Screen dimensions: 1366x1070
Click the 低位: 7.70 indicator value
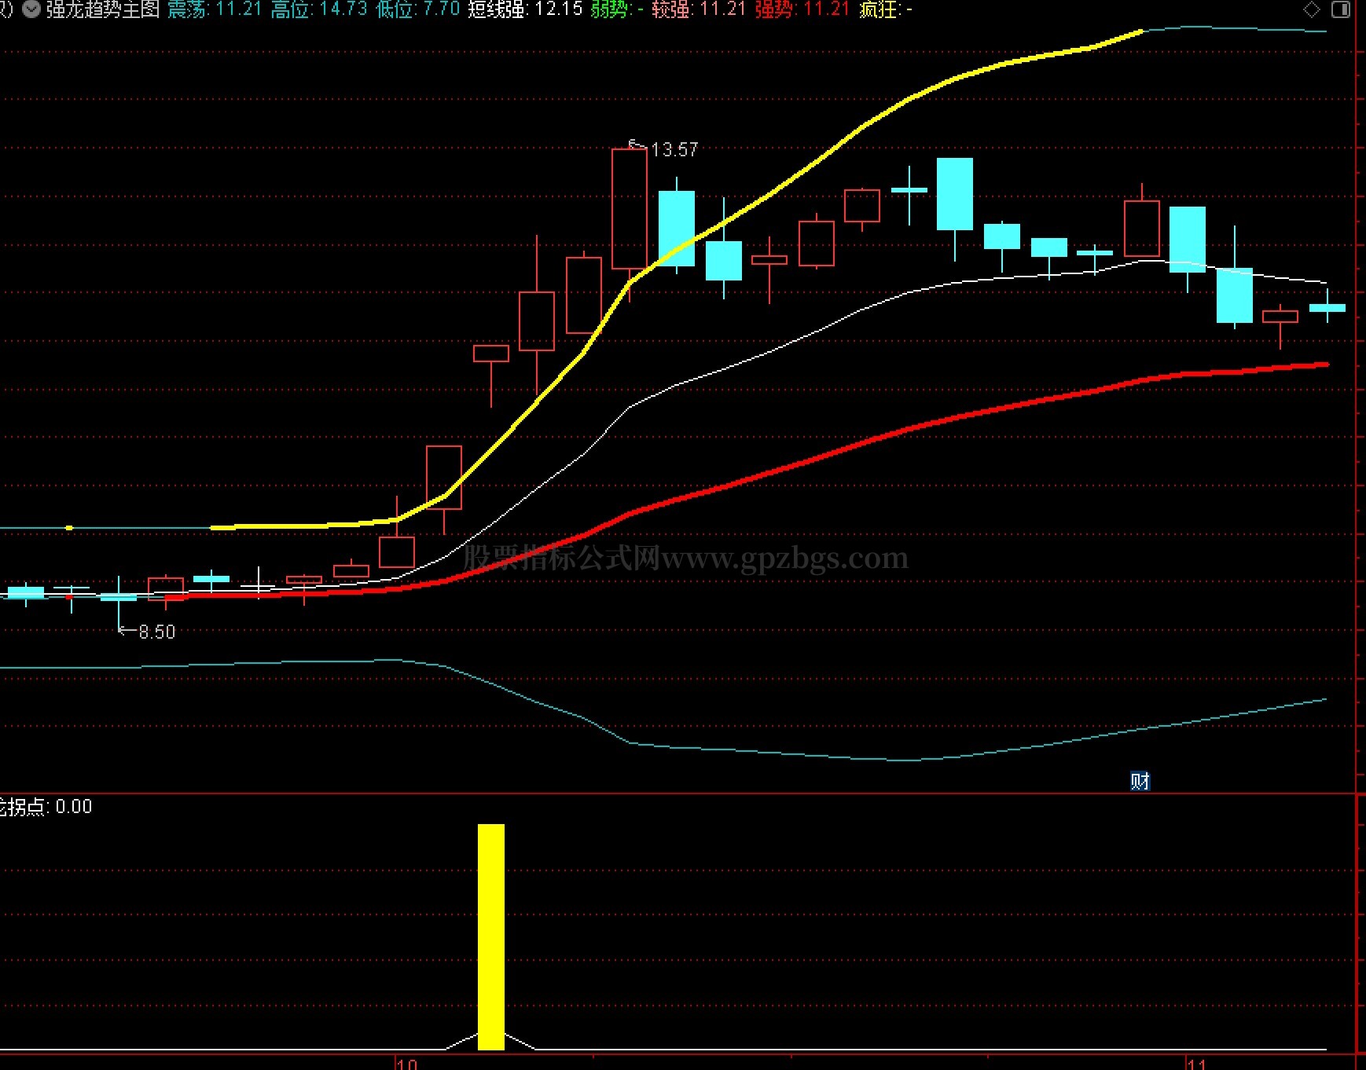pos(417,9)
